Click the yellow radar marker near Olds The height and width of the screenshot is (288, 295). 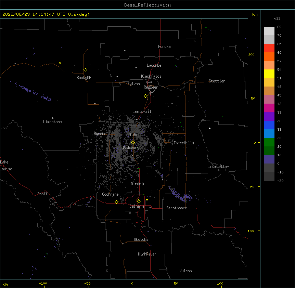pyautogui.click(x=133, y=142)
